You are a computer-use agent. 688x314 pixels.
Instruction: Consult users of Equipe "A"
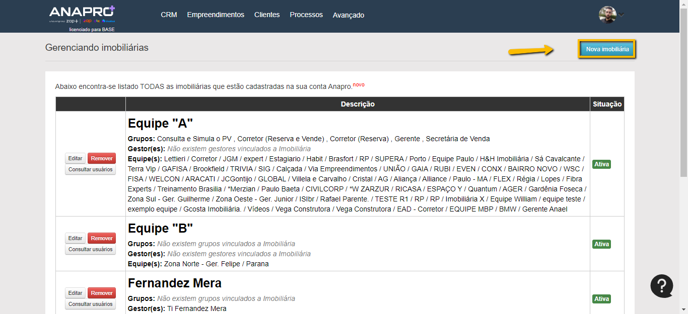(90, 169)
